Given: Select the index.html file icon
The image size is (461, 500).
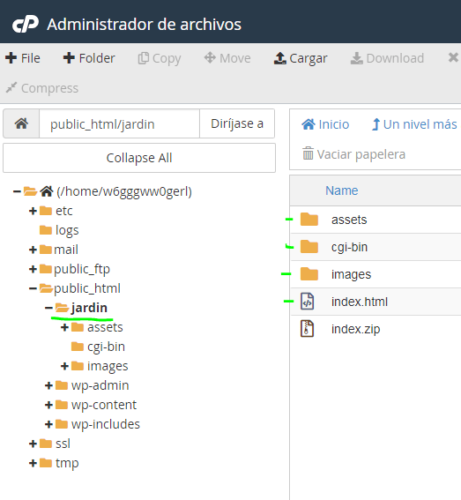Looking at the screenshot, I should coord(307,302).
